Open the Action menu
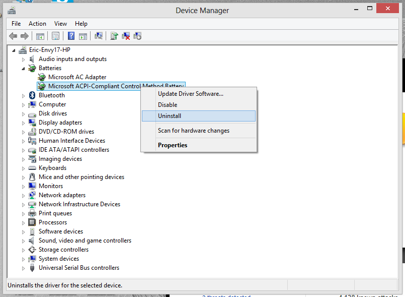This screenshot has width=405, height=297. pyautogui.click(x=37, y=24)
